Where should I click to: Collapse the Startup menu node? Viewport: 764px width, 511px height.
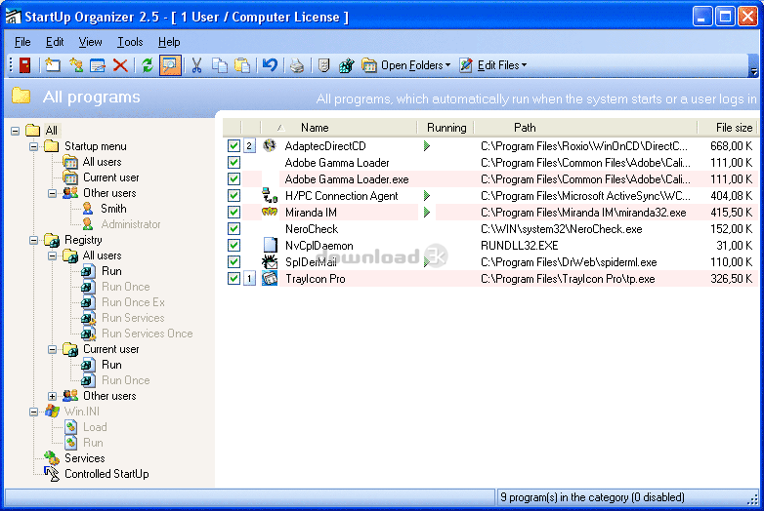33,146
